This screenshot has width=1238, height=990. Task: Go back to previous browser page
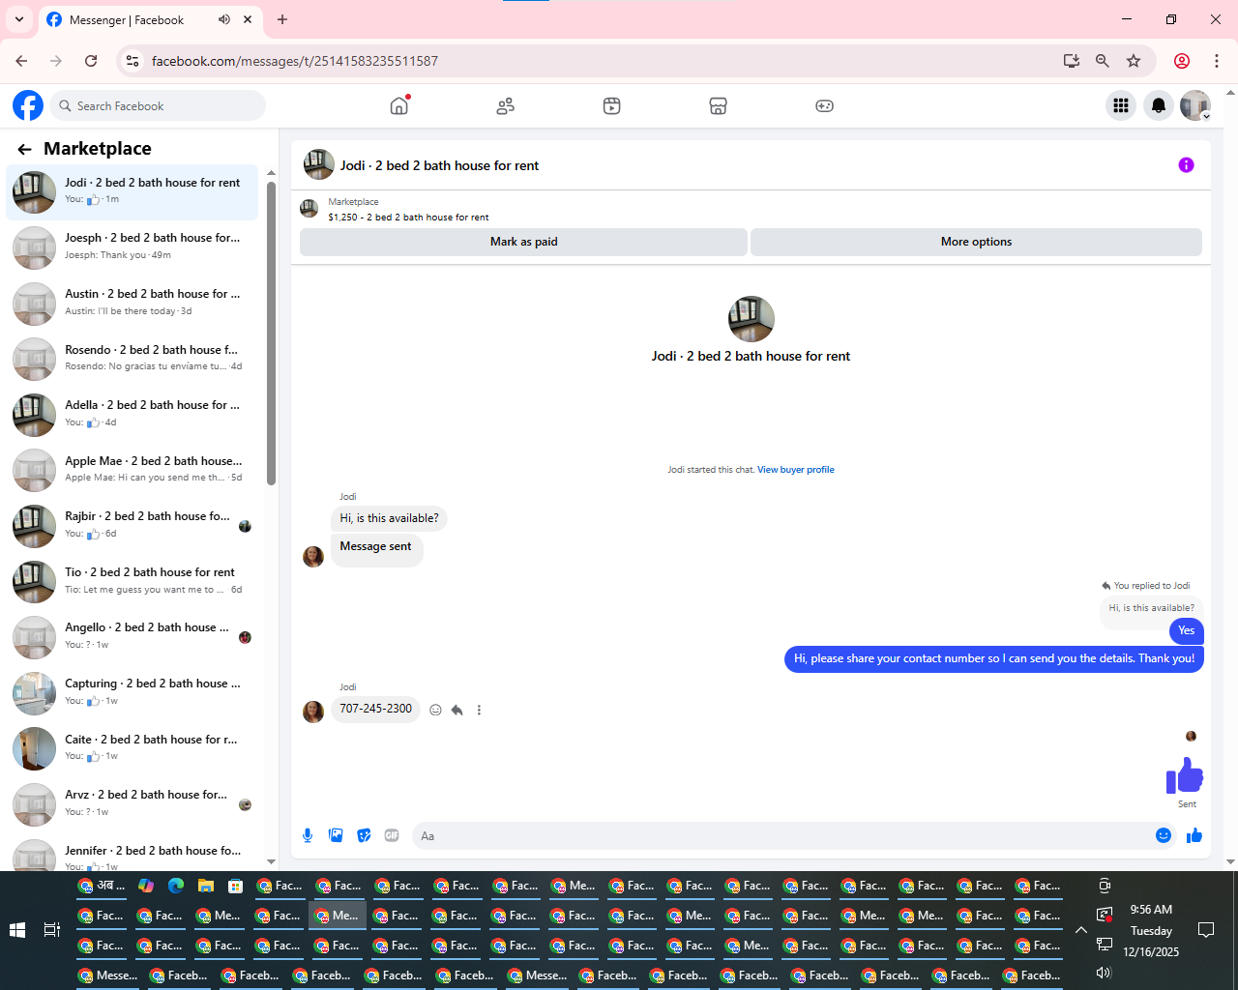coord(21,61)
